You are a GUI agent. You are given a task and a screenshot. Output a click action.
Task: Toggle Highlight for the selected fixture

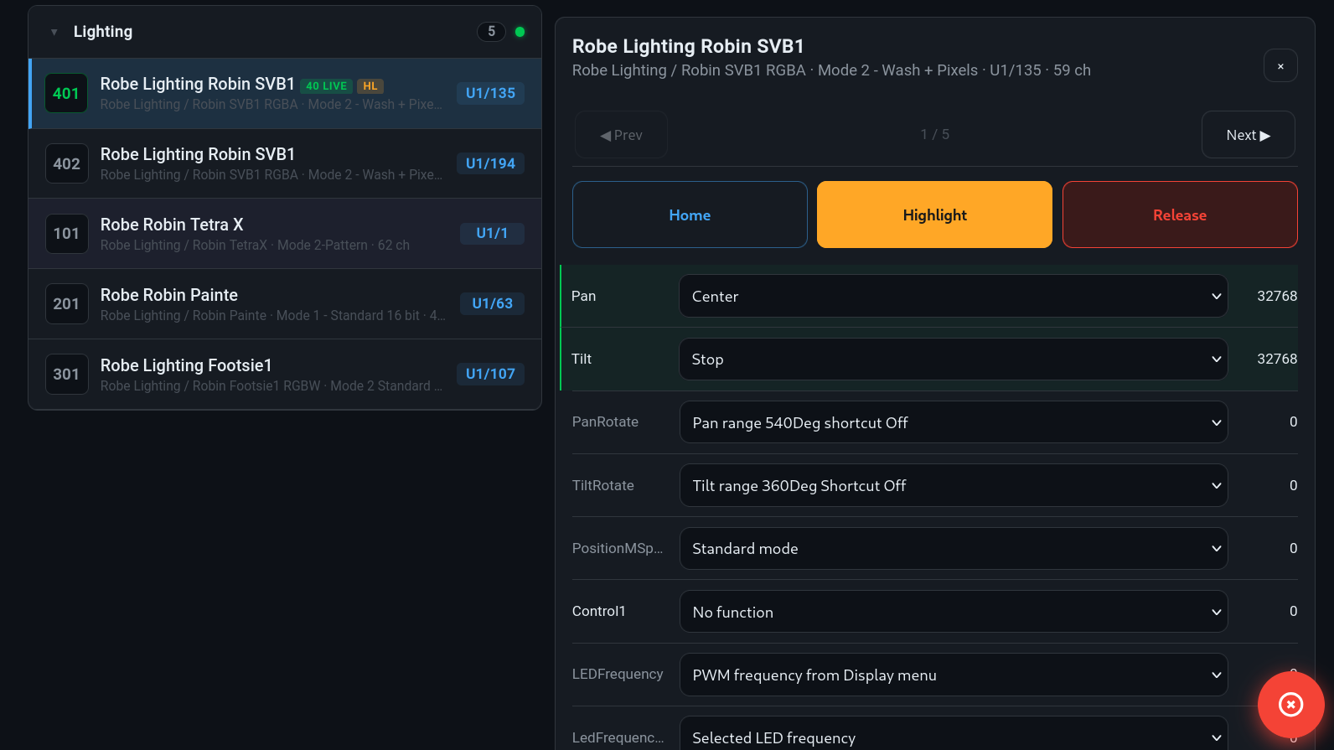point(934,215)
